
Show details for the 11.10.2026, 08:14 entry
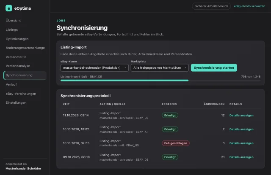pos(241,115)
